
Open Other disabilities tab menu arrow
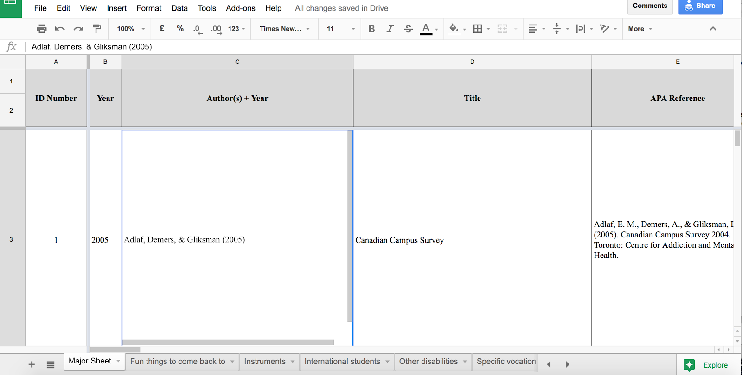point(465,362)
